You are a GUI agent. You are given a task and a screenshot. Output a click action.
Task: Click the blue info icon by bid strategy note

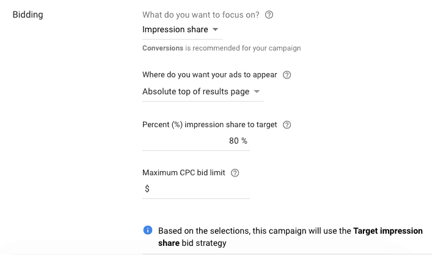(148, 230)
